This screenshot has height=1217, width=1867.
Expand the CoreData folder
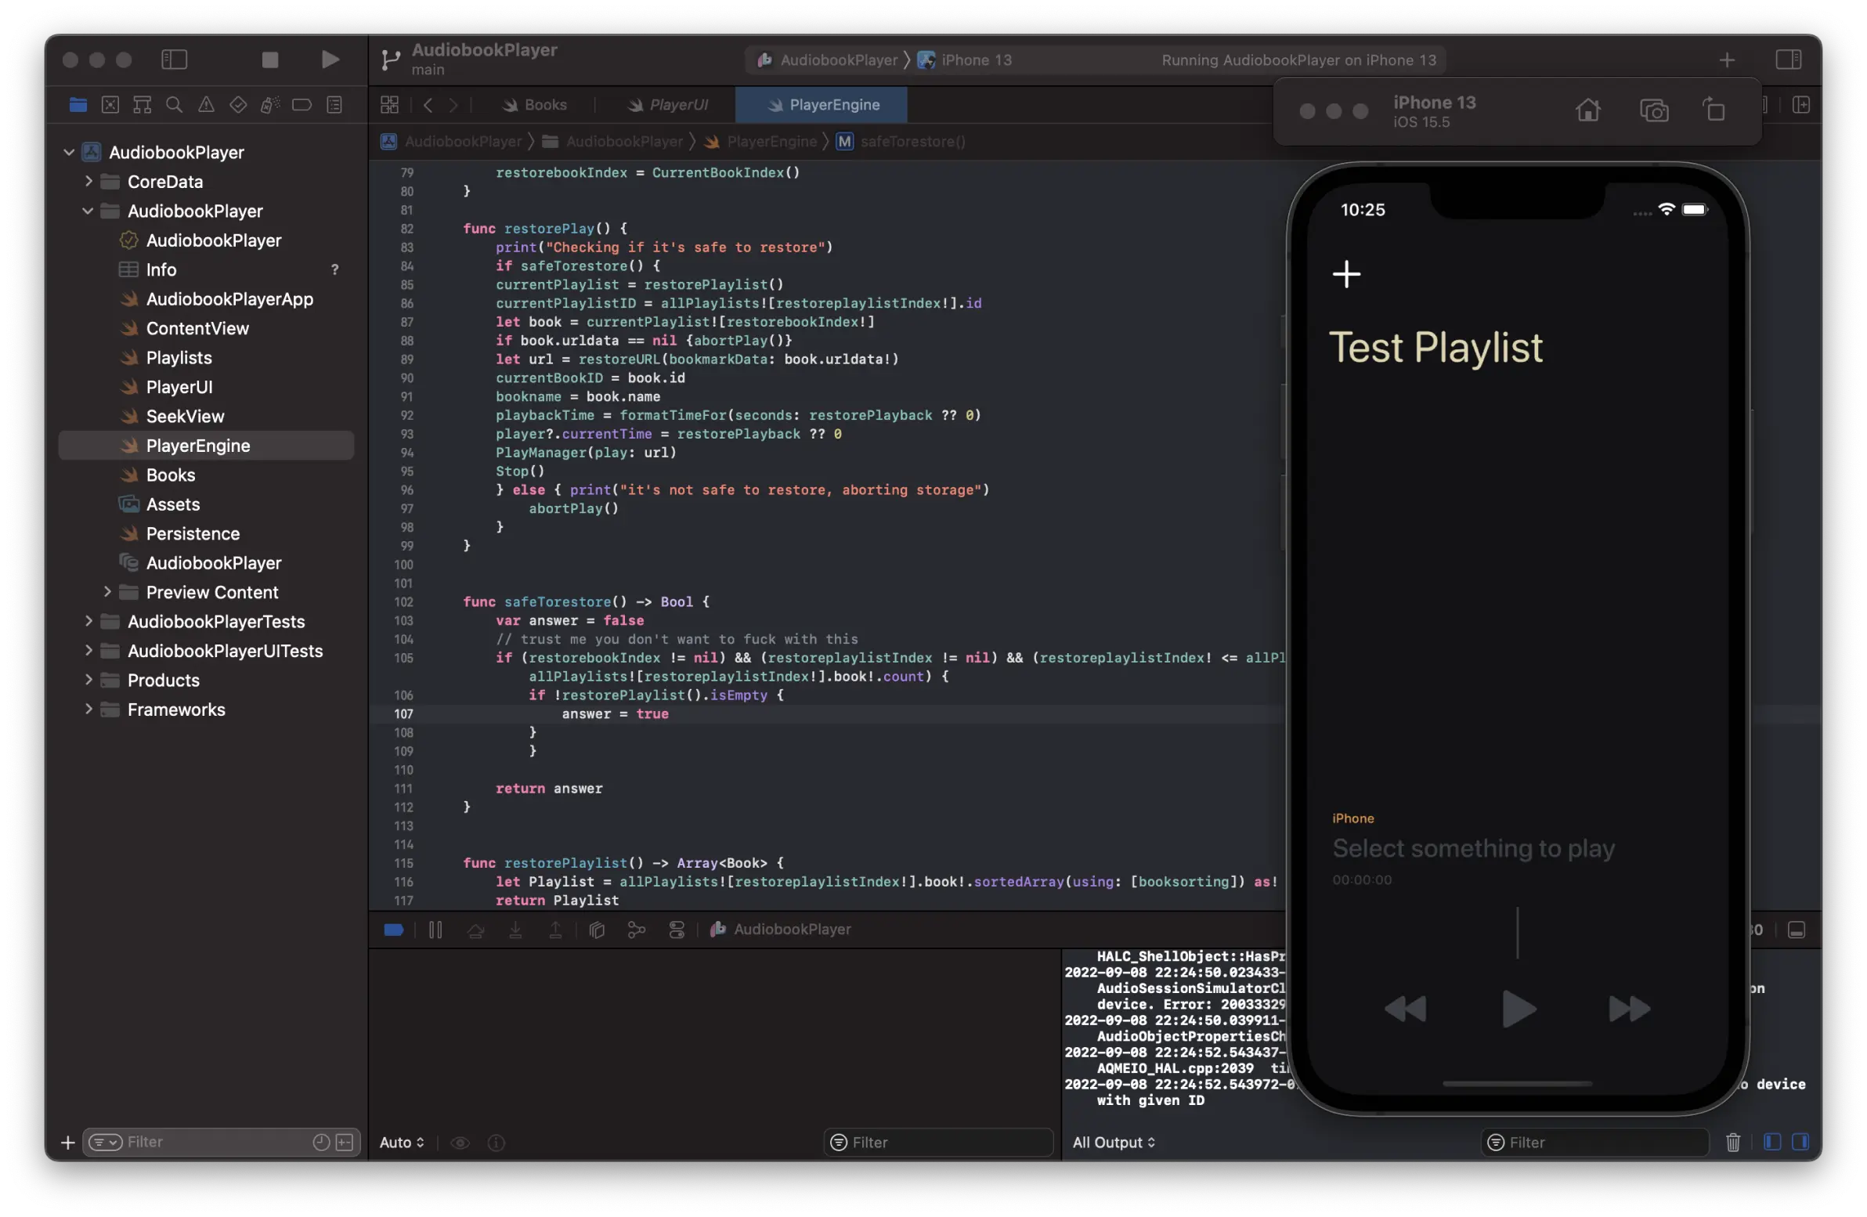click(x=88, y=181)
